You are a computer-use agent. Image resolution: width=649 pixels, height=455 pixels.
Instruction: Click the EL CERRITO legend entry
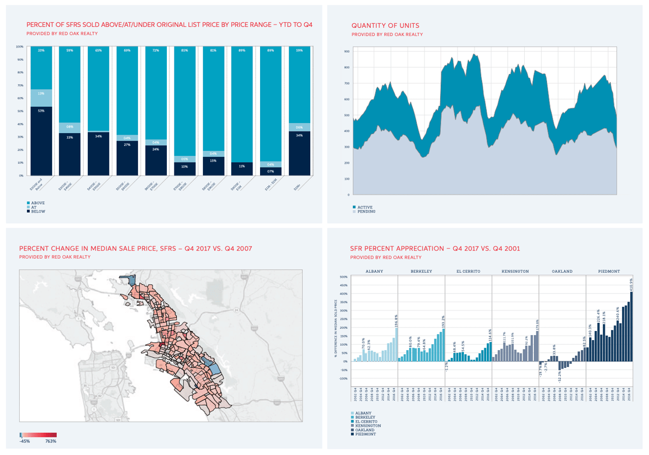click(365, 422)
